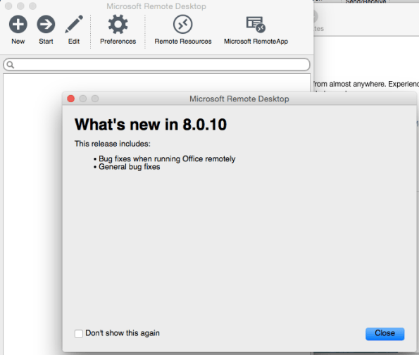Click the Edit pencil icon
Viewport: 419px width, 355px height.
point(74,25)
